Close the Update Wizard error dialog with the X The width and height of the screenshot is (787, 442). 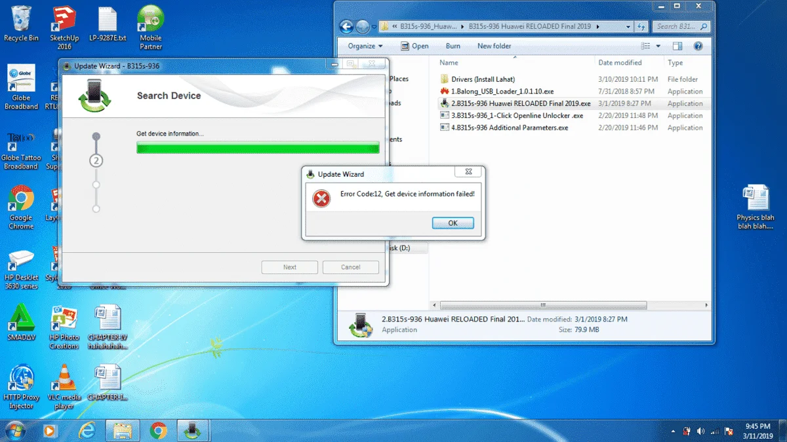(x=468, y=172)
